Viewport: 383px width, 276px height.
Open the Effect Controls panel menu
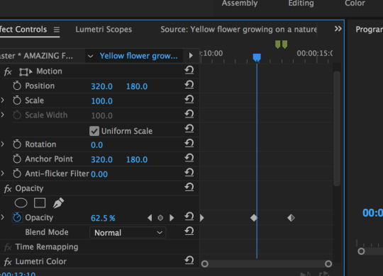click(57, 30)
